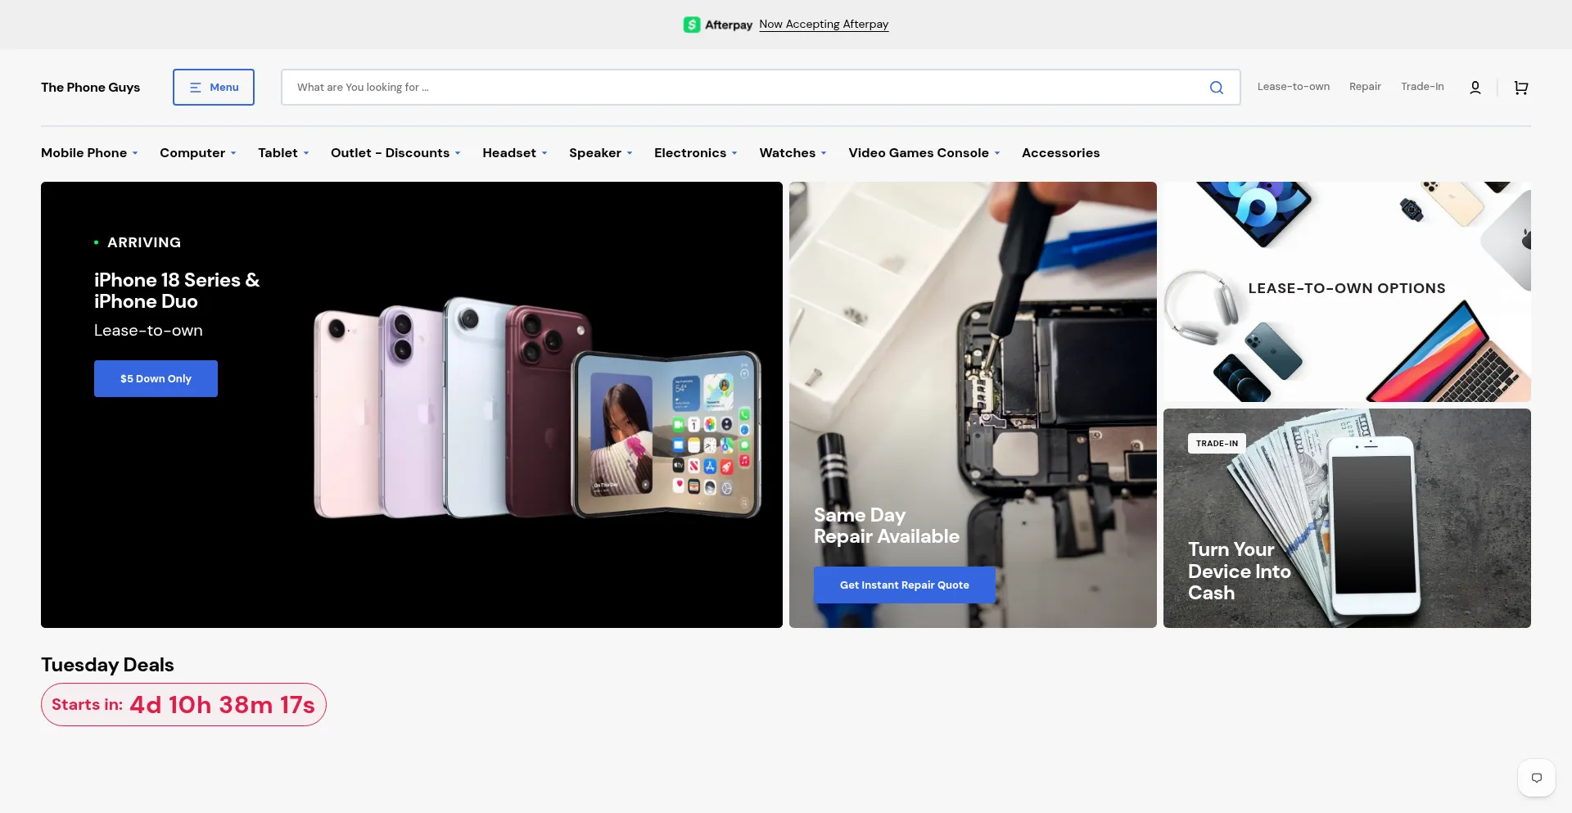The image size is (1572, 813).
Task: Open the Lease-To-Own Options banner
Action: [1347, 291]
